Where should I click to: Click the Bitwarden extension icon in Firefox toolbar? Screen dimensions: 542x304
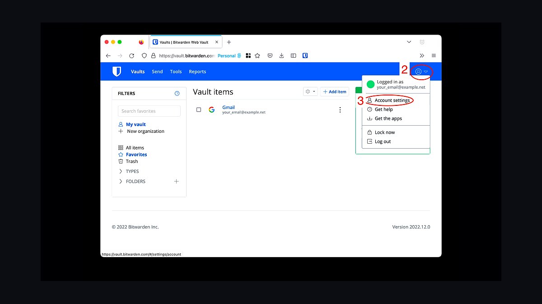point(305,56)
